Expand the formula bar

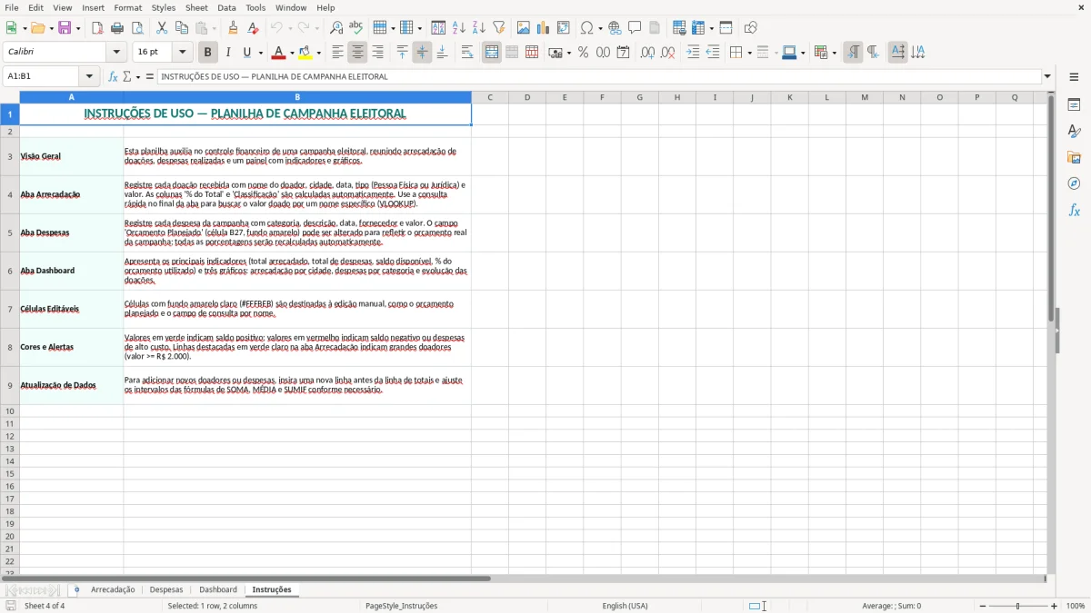click(x=1047, y=76)
